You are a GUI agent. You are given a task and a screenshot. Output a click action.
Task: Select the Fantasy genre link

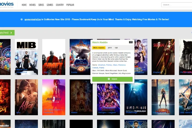tap(109, 65)
